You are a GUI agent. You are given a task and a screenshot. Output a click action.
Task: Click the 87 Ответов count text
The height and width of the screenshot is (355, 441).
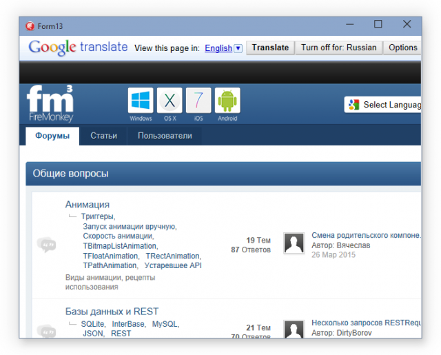point(251,250)
